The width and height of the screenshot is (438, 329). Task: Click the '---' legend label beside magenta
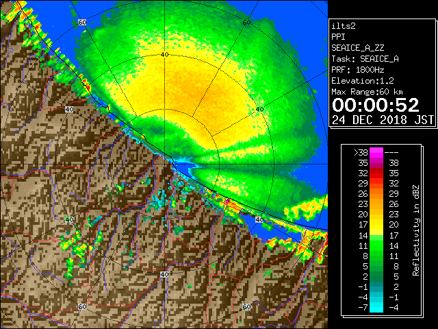[391, 152]
